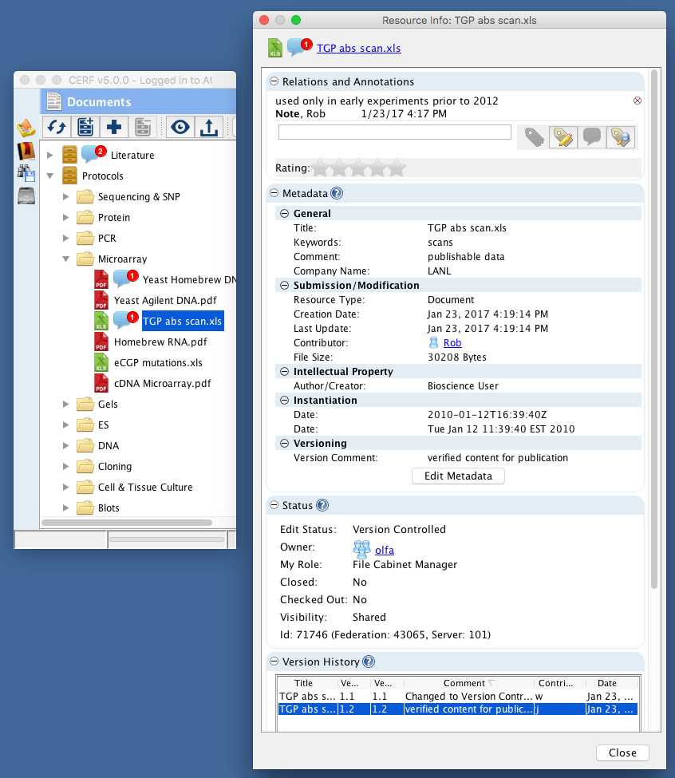The width and height of the screenshot is (675, 778).
Task: Click the contributor user icon beside Rob
Action: coord(433,342)
